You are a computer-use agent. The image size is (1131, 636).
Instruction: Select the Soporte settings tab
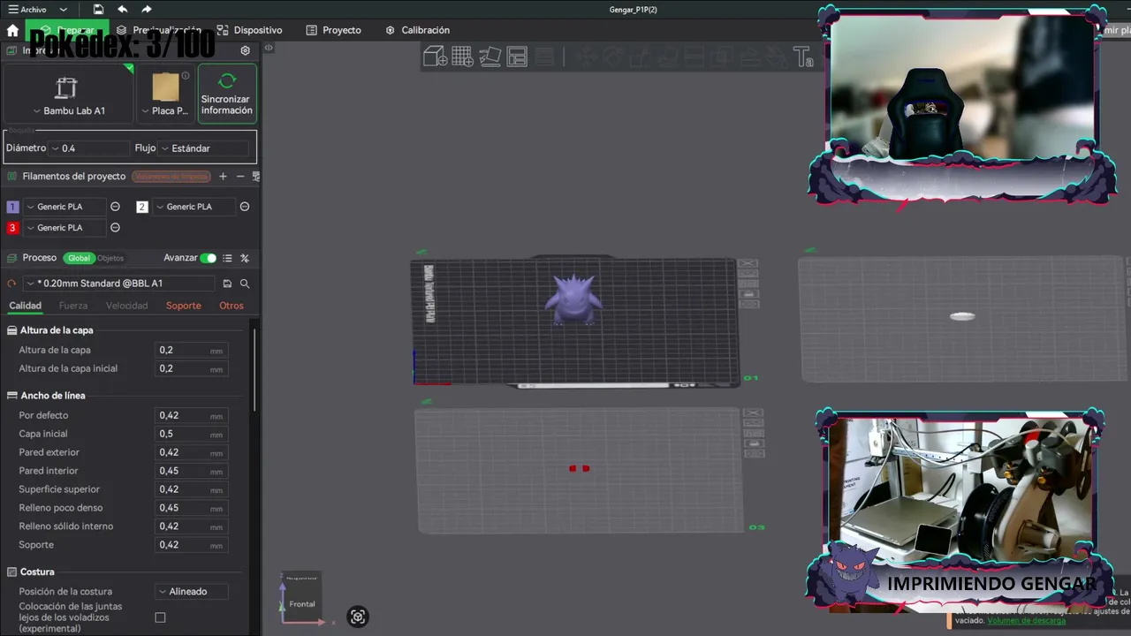(184, 306)
